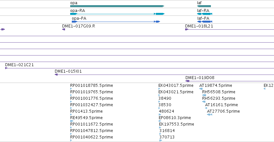Open the EK043017.5prime EST label
Screen dimensions: 274x142
pos(176,86)
